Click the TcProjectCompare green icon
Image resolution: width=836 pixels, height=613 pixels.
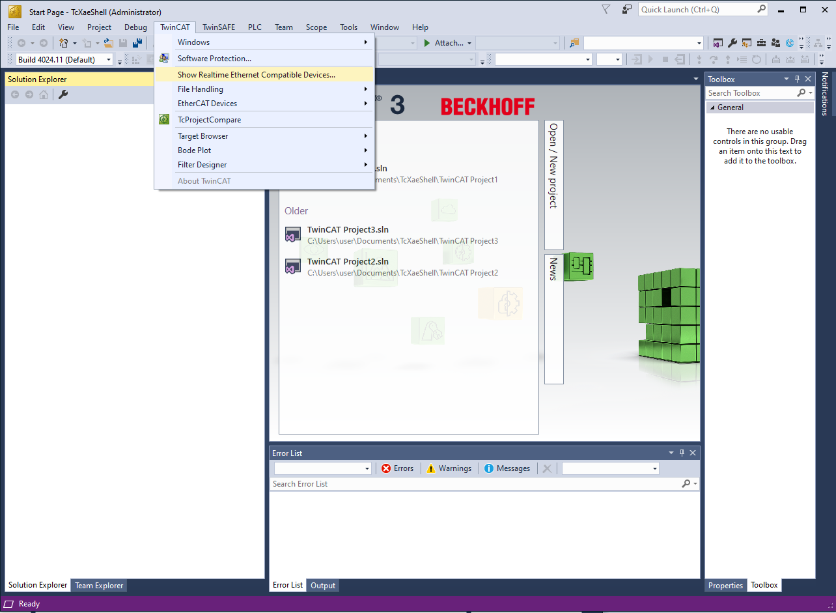(164, 120)
